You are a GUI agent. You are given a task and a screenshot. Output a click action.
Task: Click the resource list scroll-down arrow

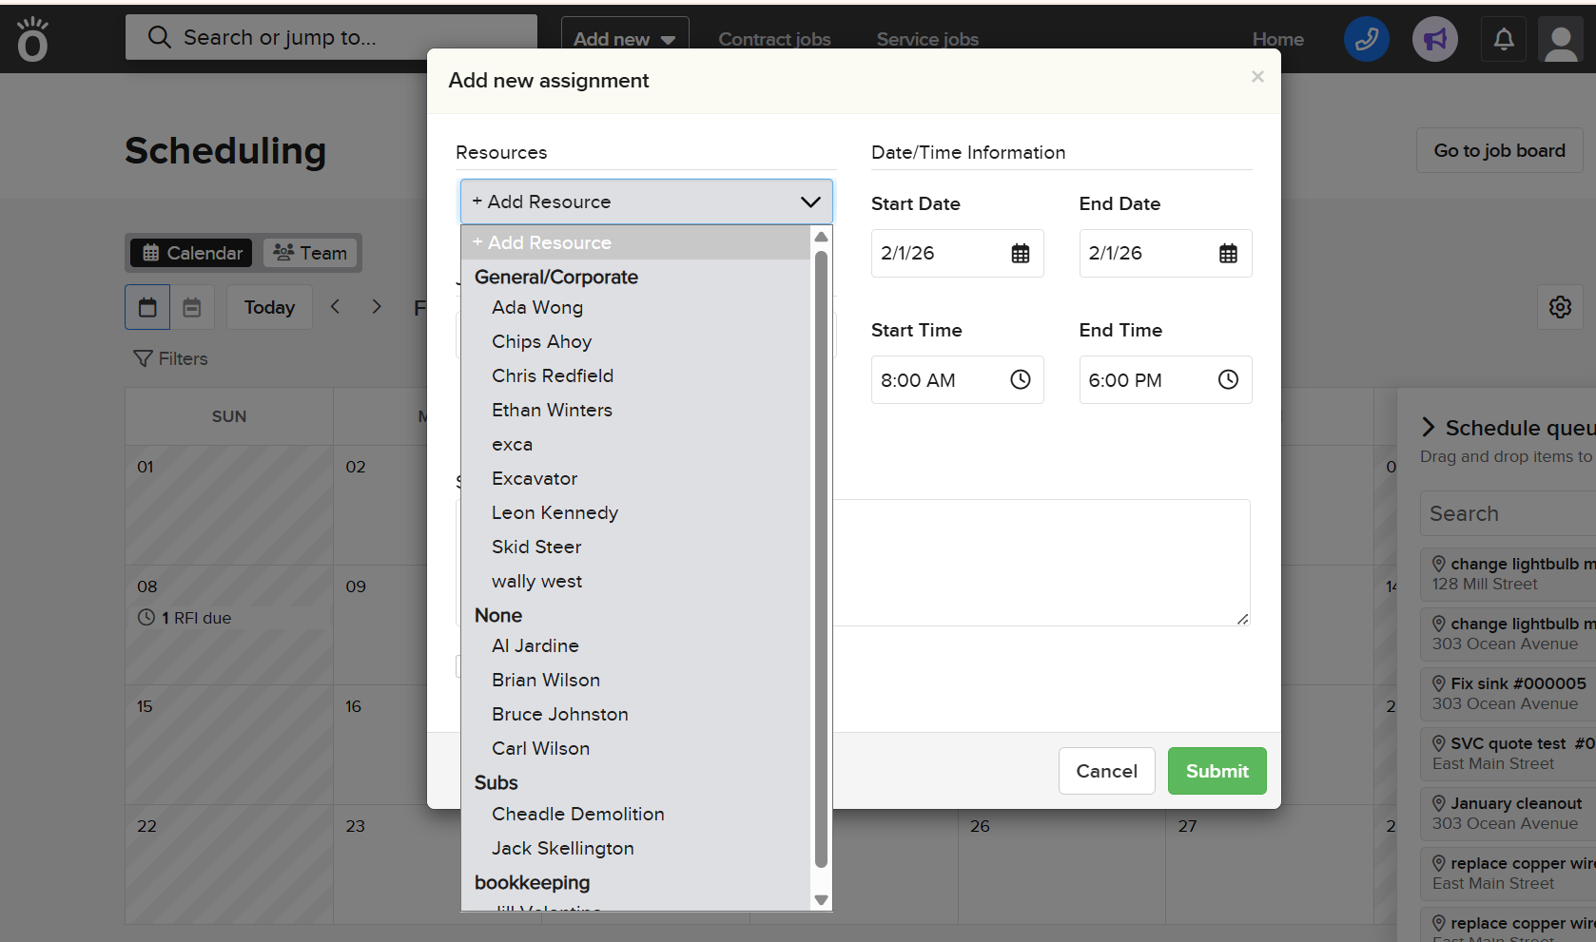(821, 899)
